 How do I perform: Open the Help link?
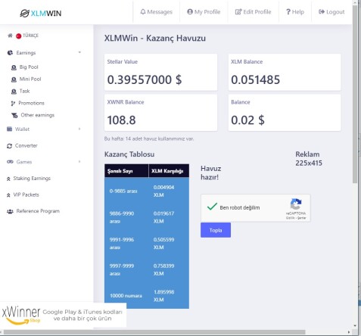(295, 11)
